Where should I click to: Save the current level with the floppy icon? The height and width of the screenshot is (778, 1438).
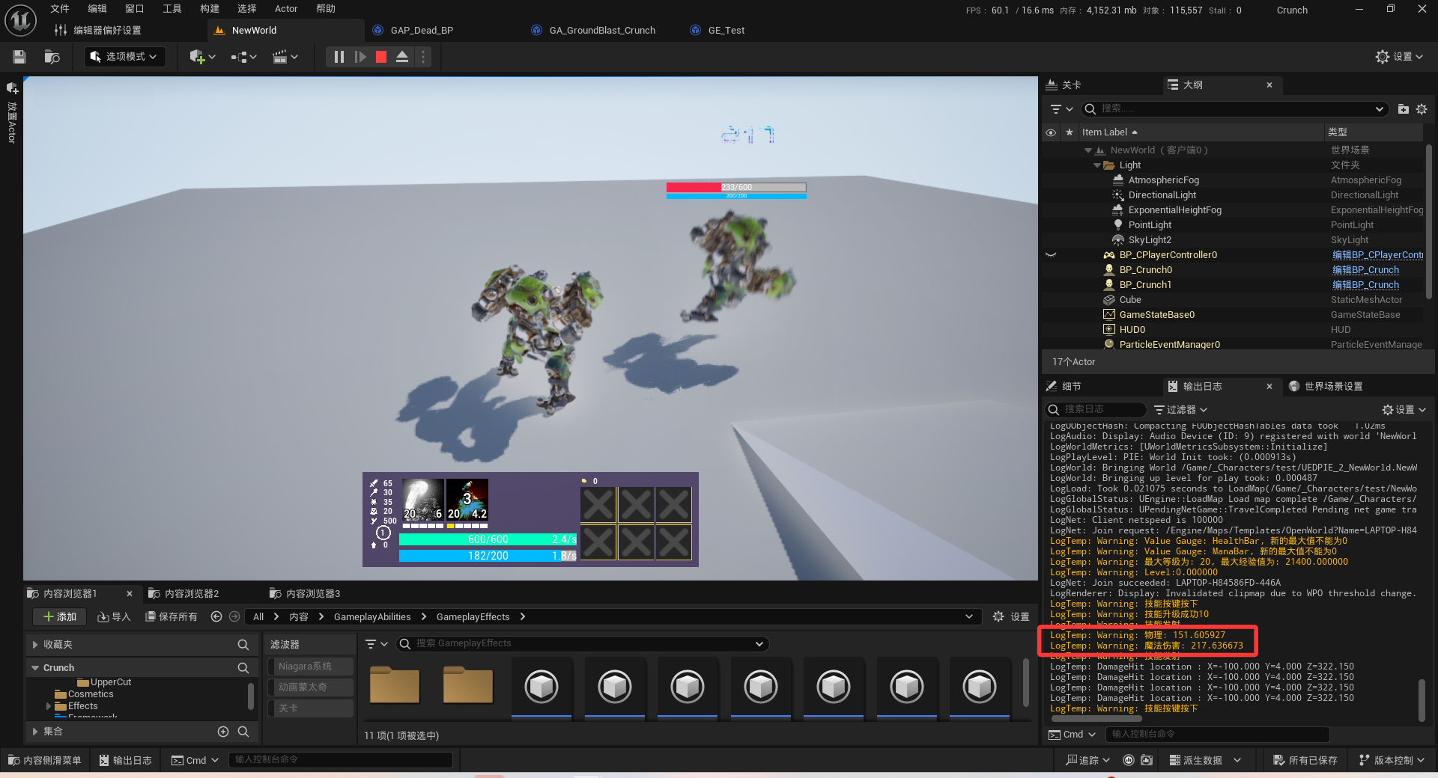[x=19, y=57]
